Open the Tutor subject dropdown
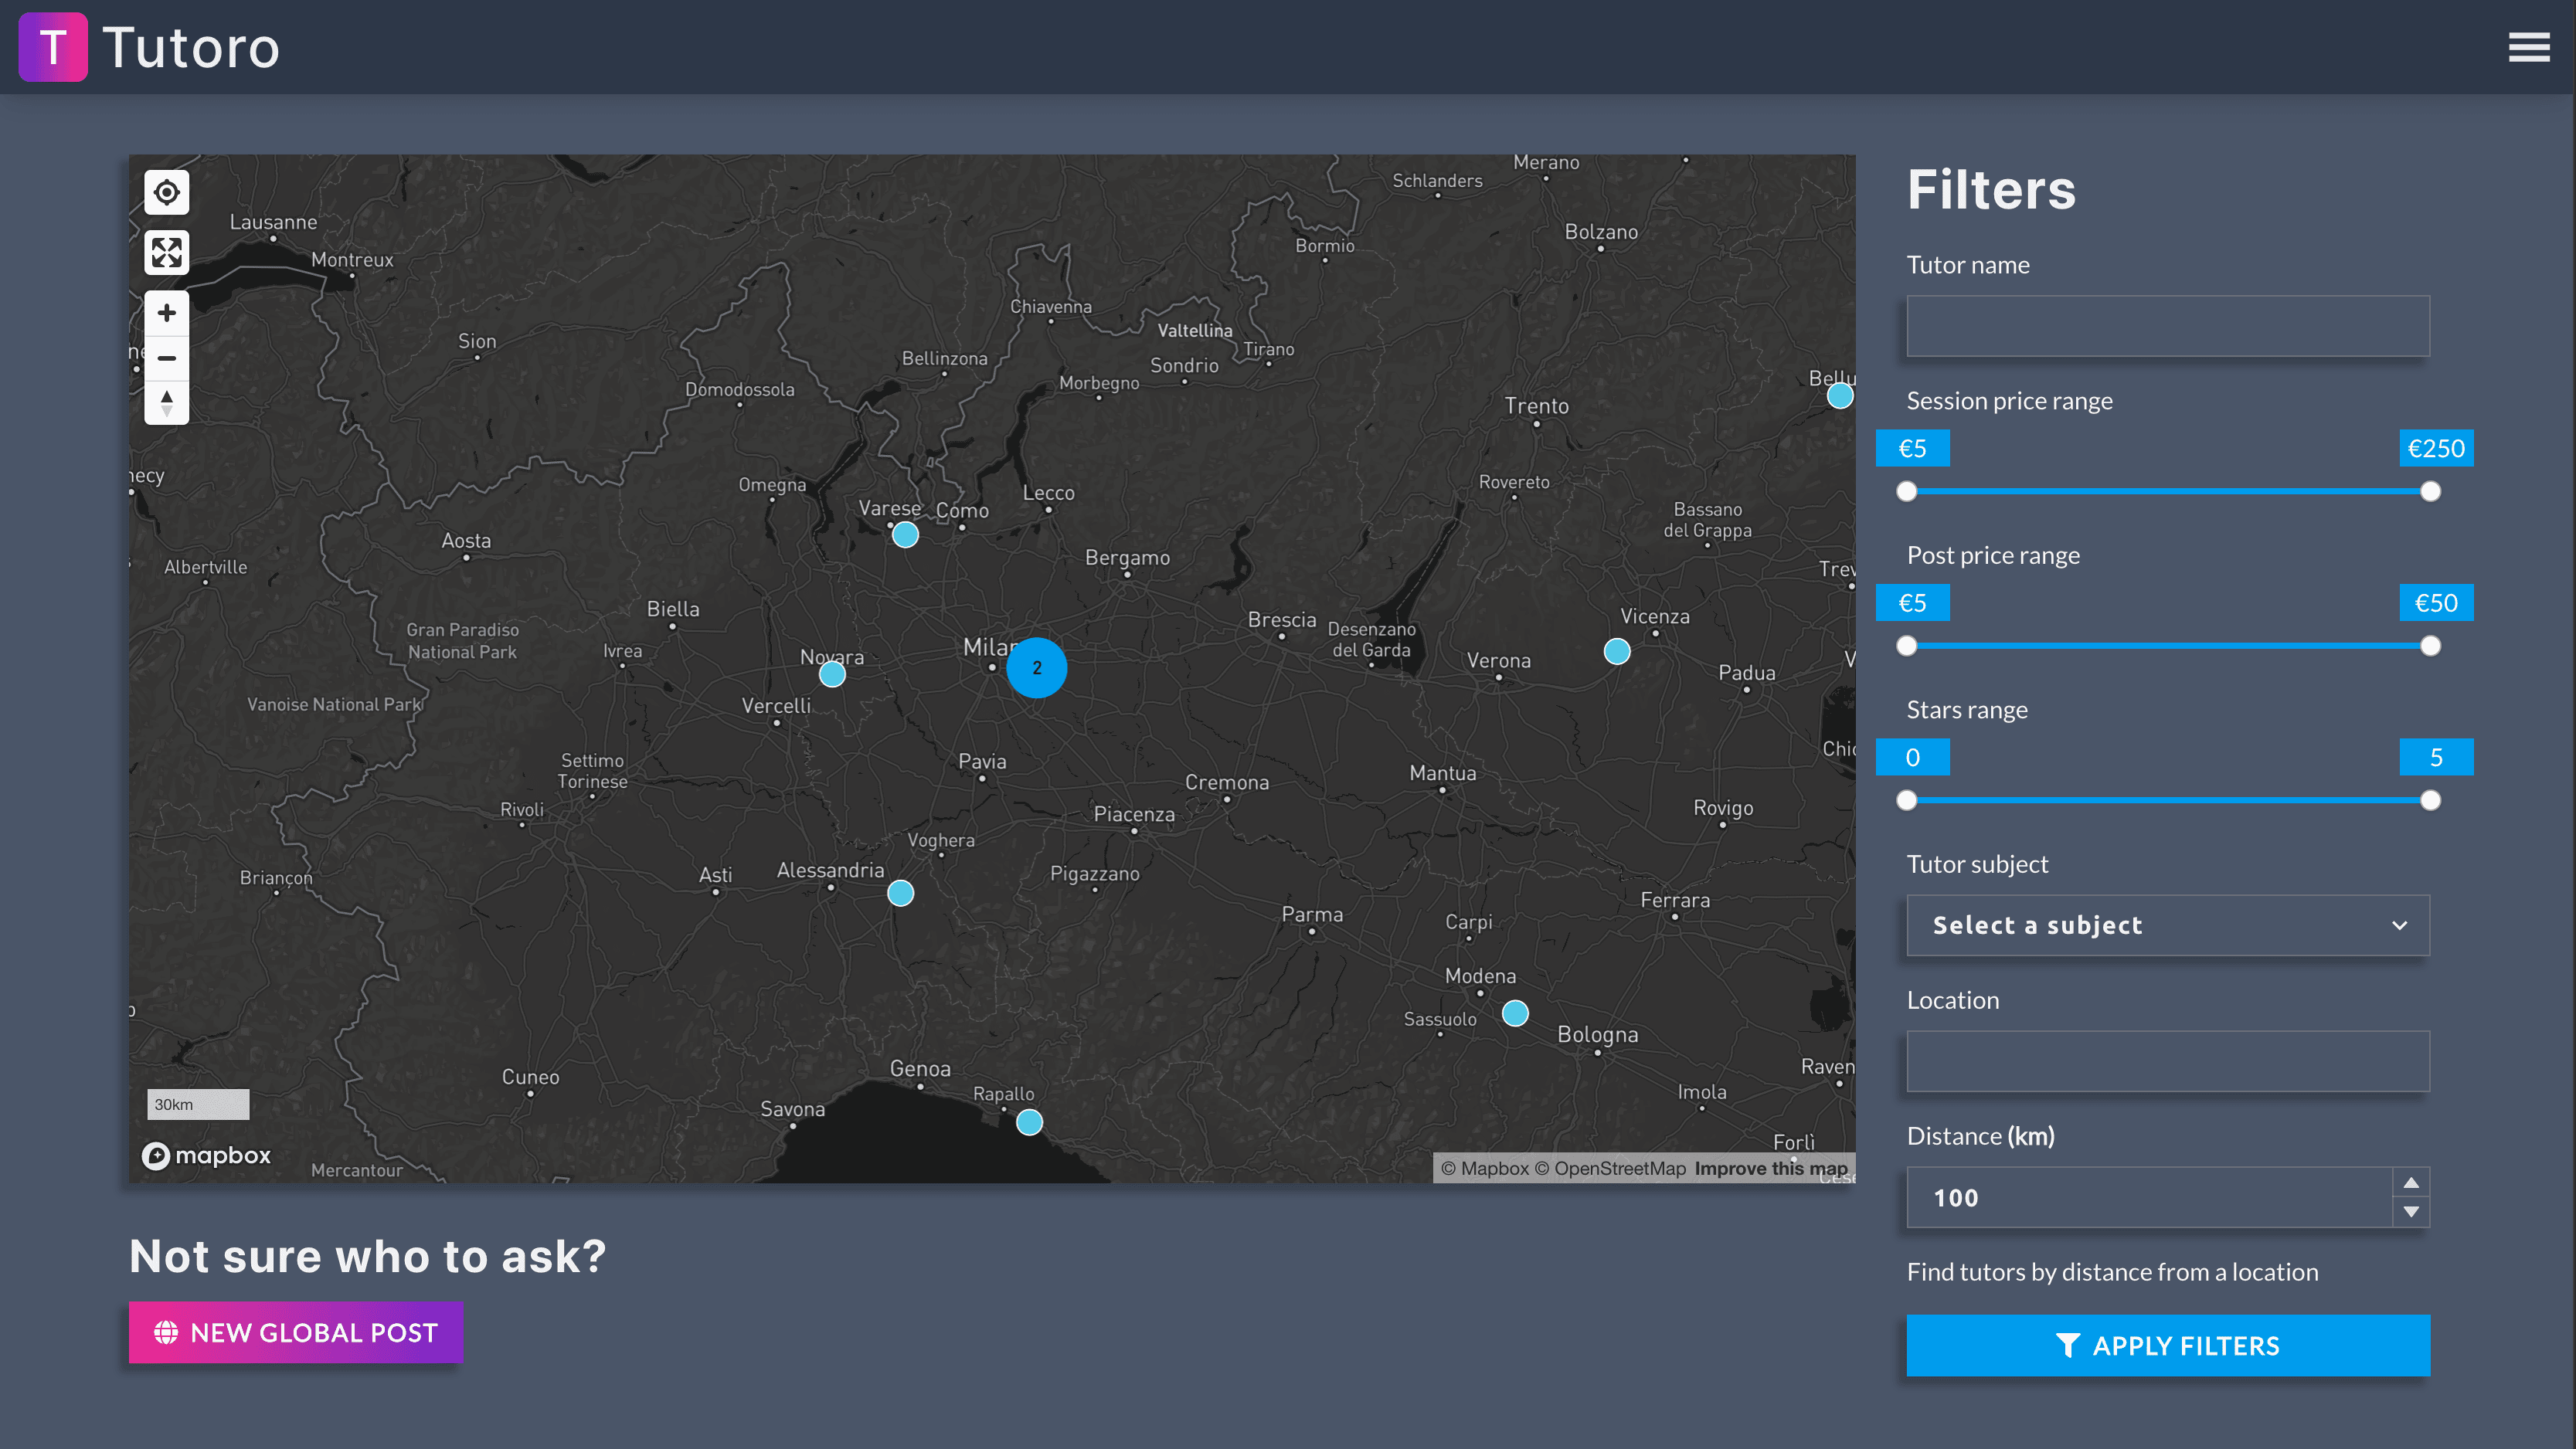 tap(2167, 925)
